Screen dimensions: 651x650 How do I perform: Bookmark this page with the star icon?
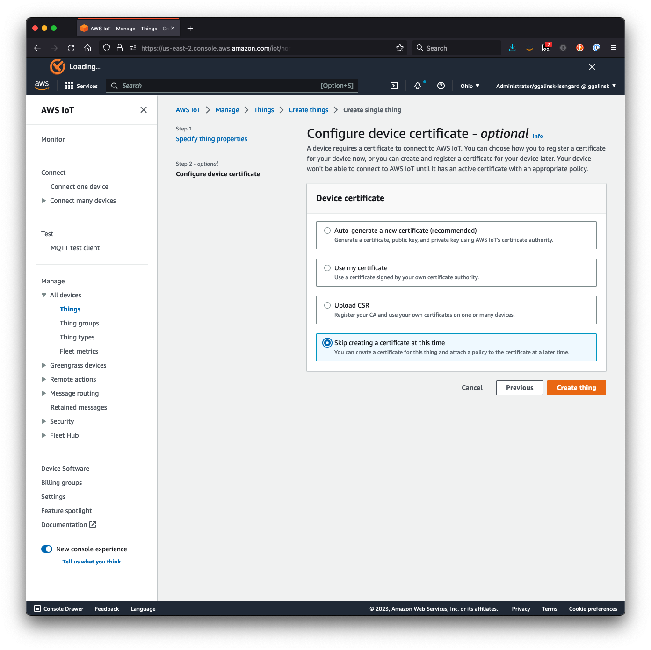coord(400,48)
